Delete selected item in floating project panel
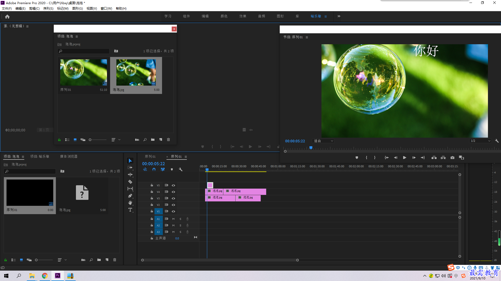The image size is (501, 281). pyautogui.click(x=169, y=140)
